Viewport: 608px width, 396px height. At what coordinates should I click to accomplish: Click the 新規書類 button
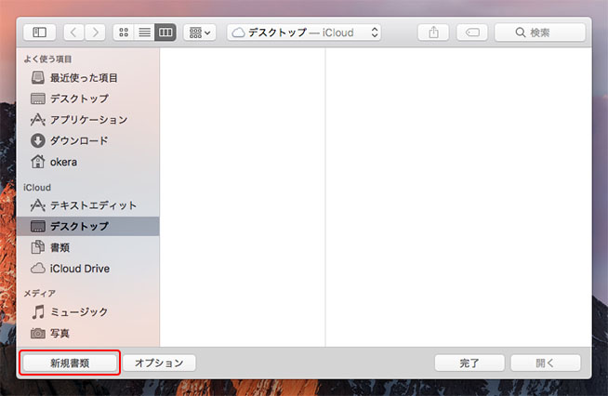pos(70,363)
